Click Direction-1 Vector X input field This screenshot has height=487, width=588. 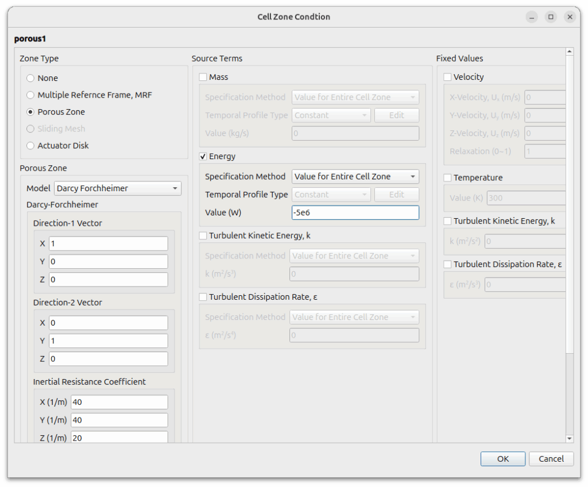[109, 243]
